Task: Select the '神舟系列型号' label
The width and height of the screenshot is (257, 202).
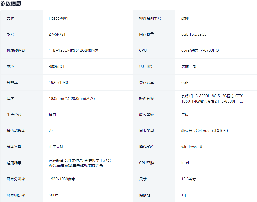Action: pyautogui.click(x=150, y=18)
